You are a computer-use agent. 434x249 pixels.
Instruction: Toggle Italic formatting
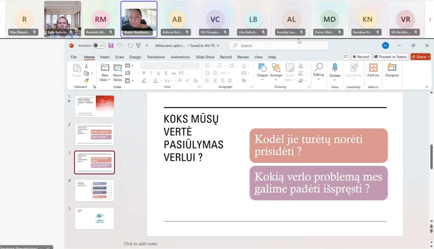pyautogui.click(x=151, y=73)
